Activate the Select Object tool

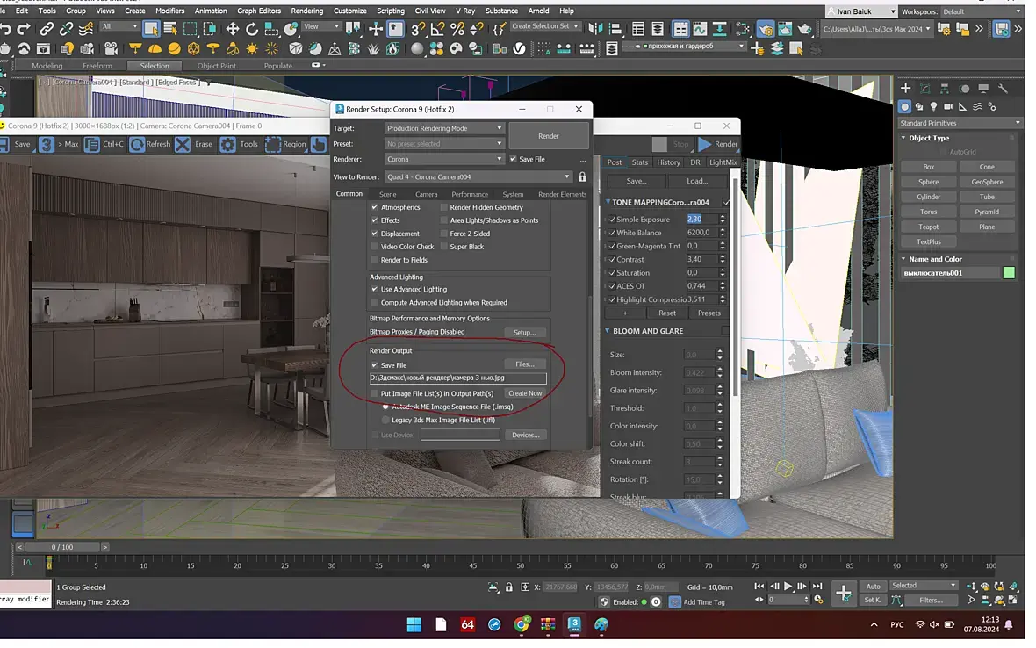tap(151, 29)
